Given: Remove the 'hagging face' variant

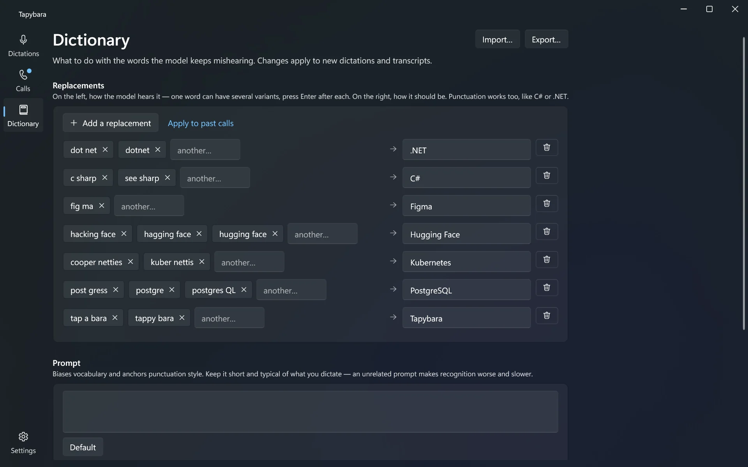Looking at the screenshot, I should tap(199, 233).
